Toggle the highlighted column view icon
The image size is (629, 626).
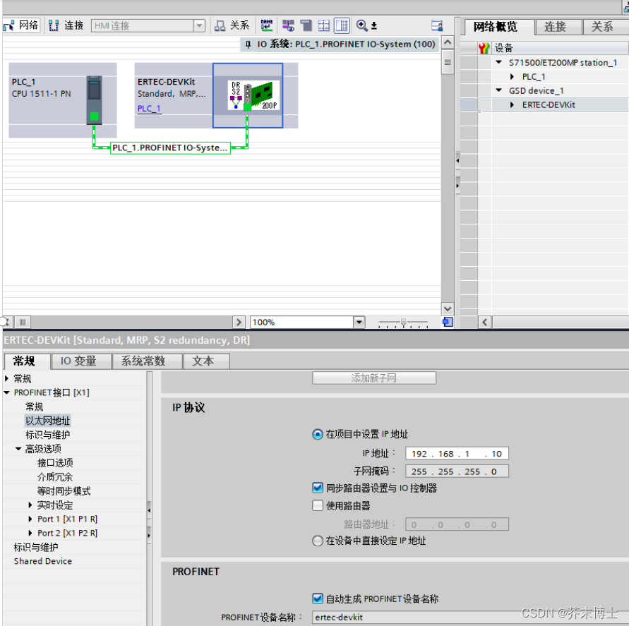[x=342, y=25]
